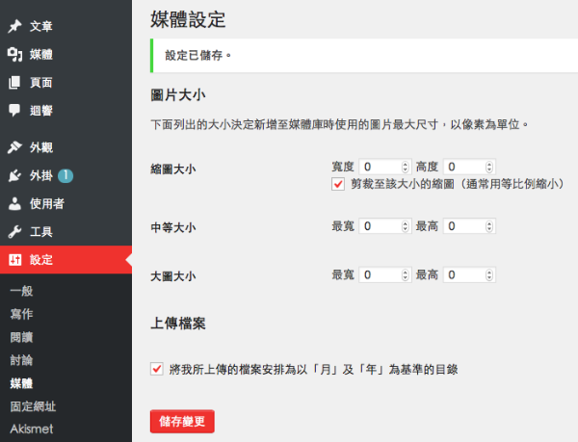Toggle the 月及年目錄 upload organization checkbox

tap(157, 369)
